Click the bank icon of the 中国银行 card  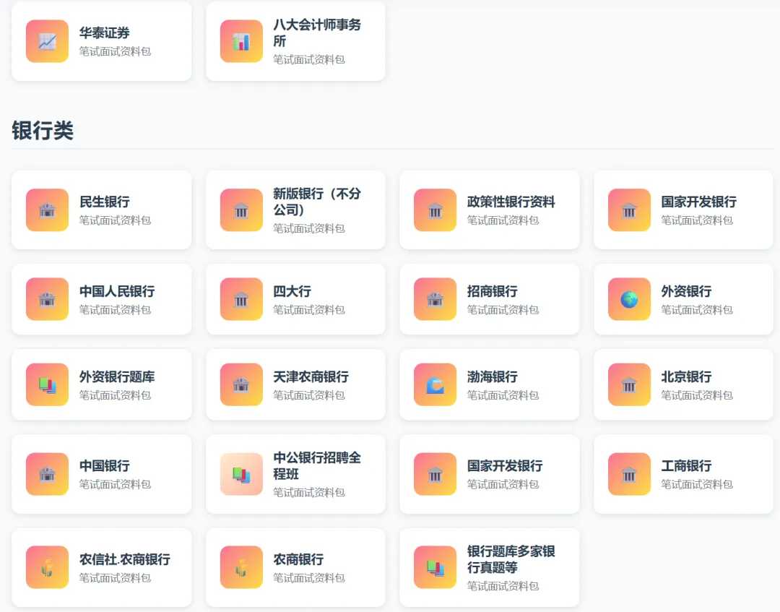47,474
